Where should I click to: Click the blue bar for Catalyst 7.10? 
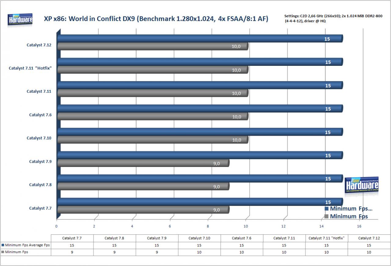click(200, 132)
